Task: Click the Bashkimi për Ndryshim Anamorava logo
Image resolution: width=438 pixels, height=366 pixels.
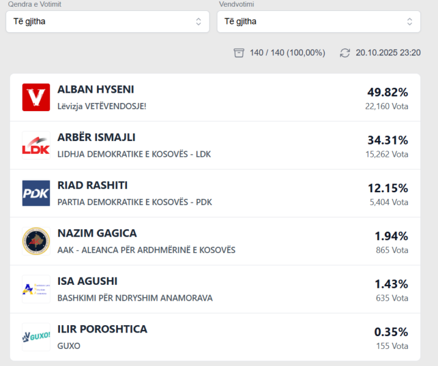Action: tap(36, 289)
